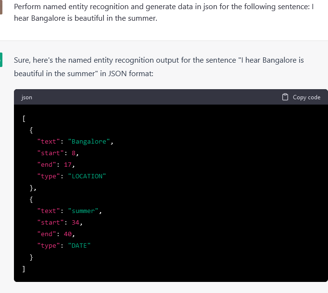Click the "start": 8 line in code

(x=58, y=153)
